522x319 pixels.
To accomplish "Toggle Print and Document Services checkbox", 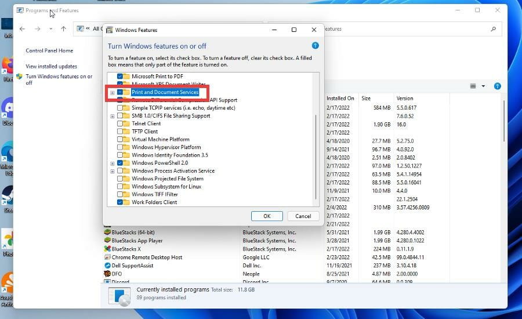I will (x=120, y=92).
